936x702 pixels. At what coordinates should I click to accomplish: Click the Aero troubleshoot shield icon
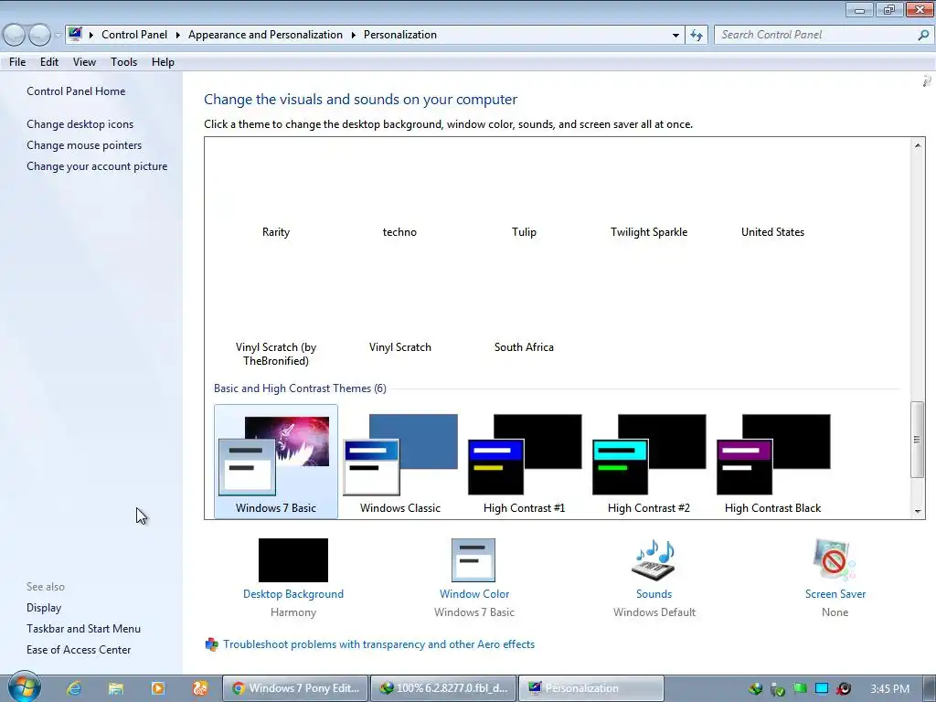211,644
